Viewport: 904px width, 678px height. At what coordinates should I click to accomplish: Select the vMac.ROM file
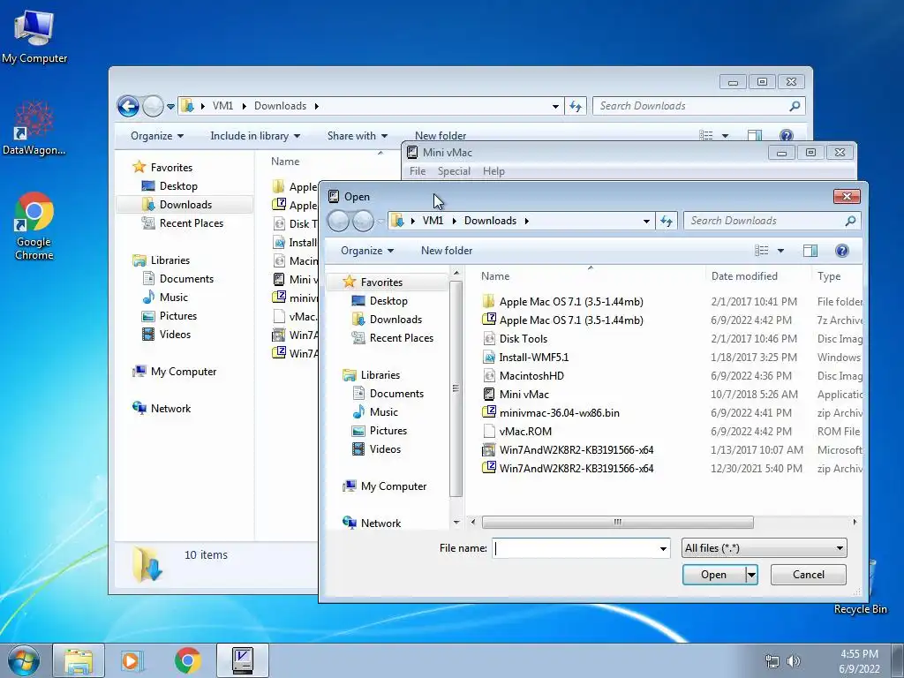pos(517,431)
